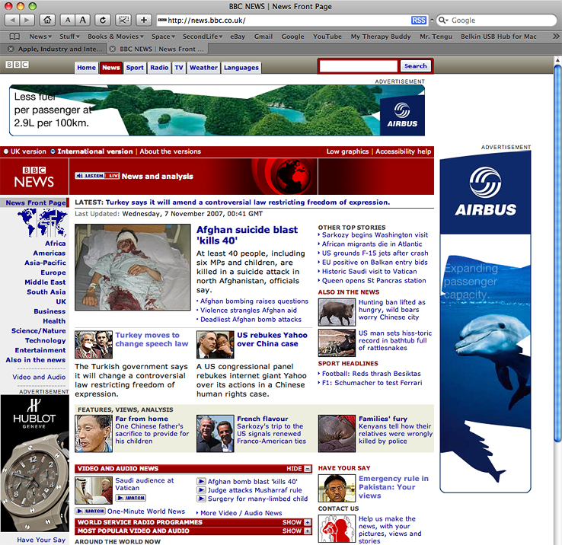
Task: Click the BBC Search button
Action: [415, 66]
